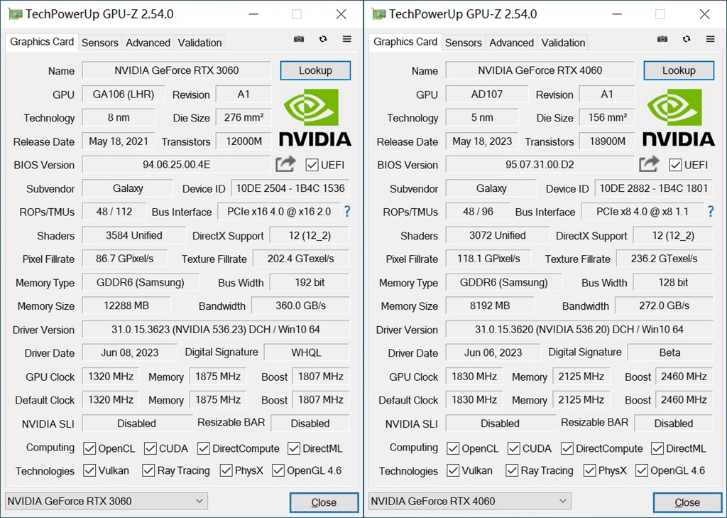Click the Memory Size value 12288 MB
727x518 pixels.
tap(126, 306)
